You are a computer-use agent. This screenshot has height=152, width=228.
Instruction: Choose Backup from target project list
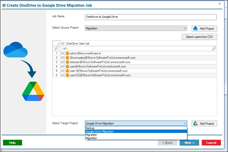click(136, 128)
